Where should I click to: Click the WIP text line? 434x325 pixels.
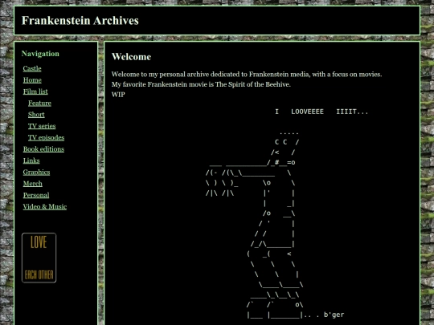click(118, 95)
